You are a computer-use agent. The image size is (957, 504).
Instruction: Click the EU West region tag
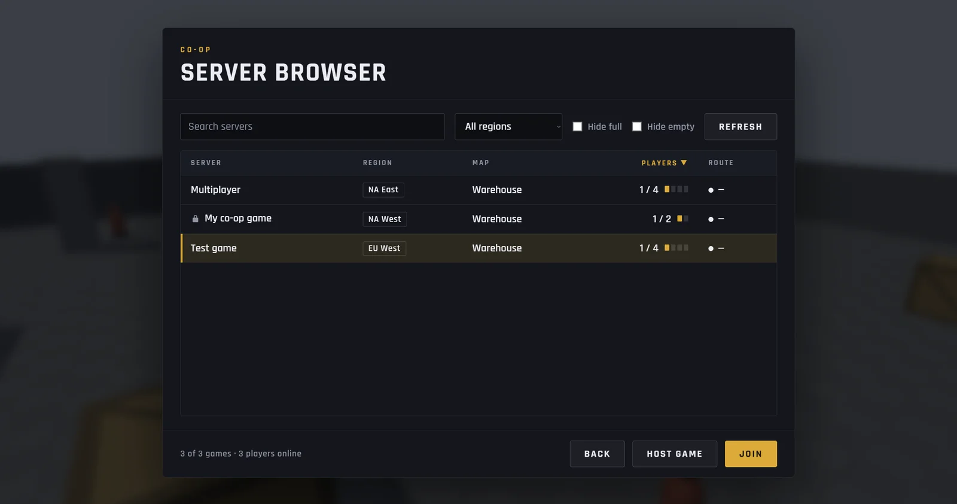384,248
